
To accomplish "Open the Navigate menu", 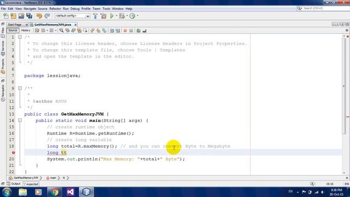I will pos(30,9).
